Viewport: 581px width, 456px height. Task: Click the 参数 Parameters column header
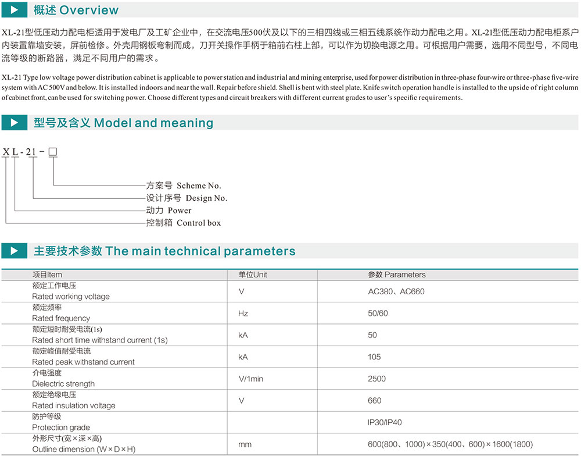397,275
